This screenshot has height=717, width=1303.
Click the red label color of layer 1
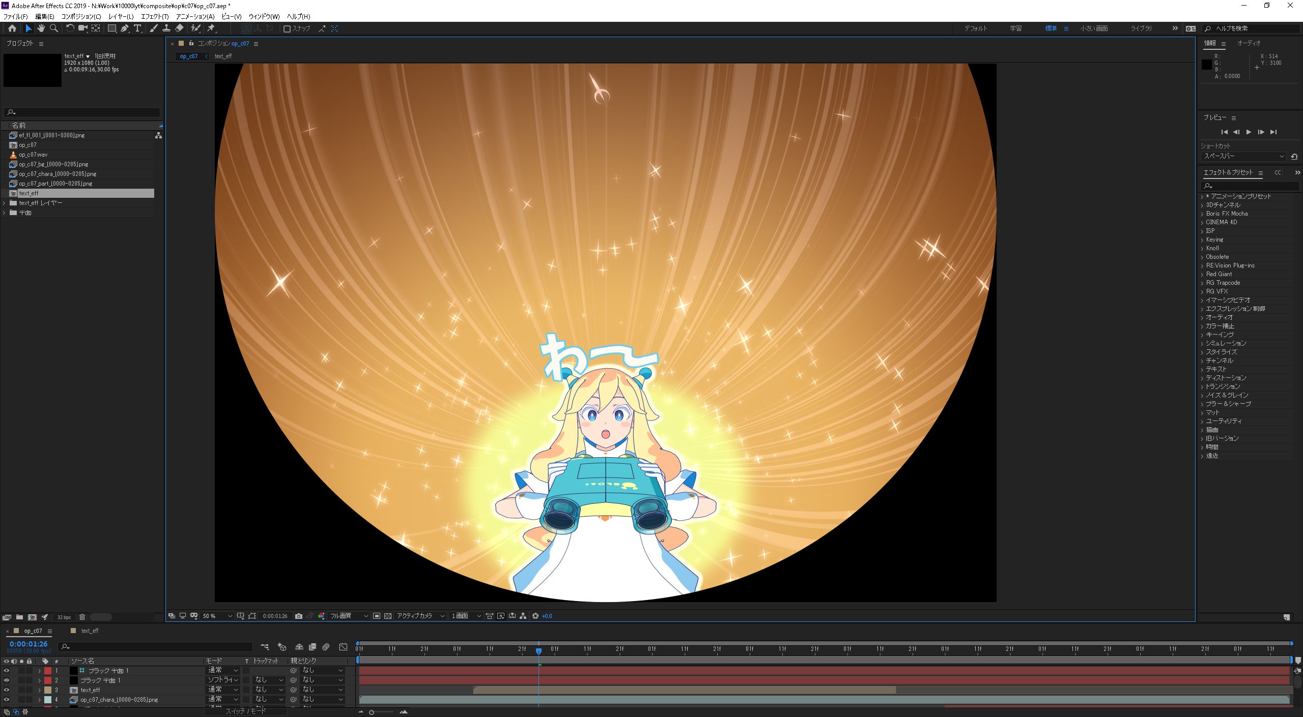pyautogui.click(x=48, y=671)
